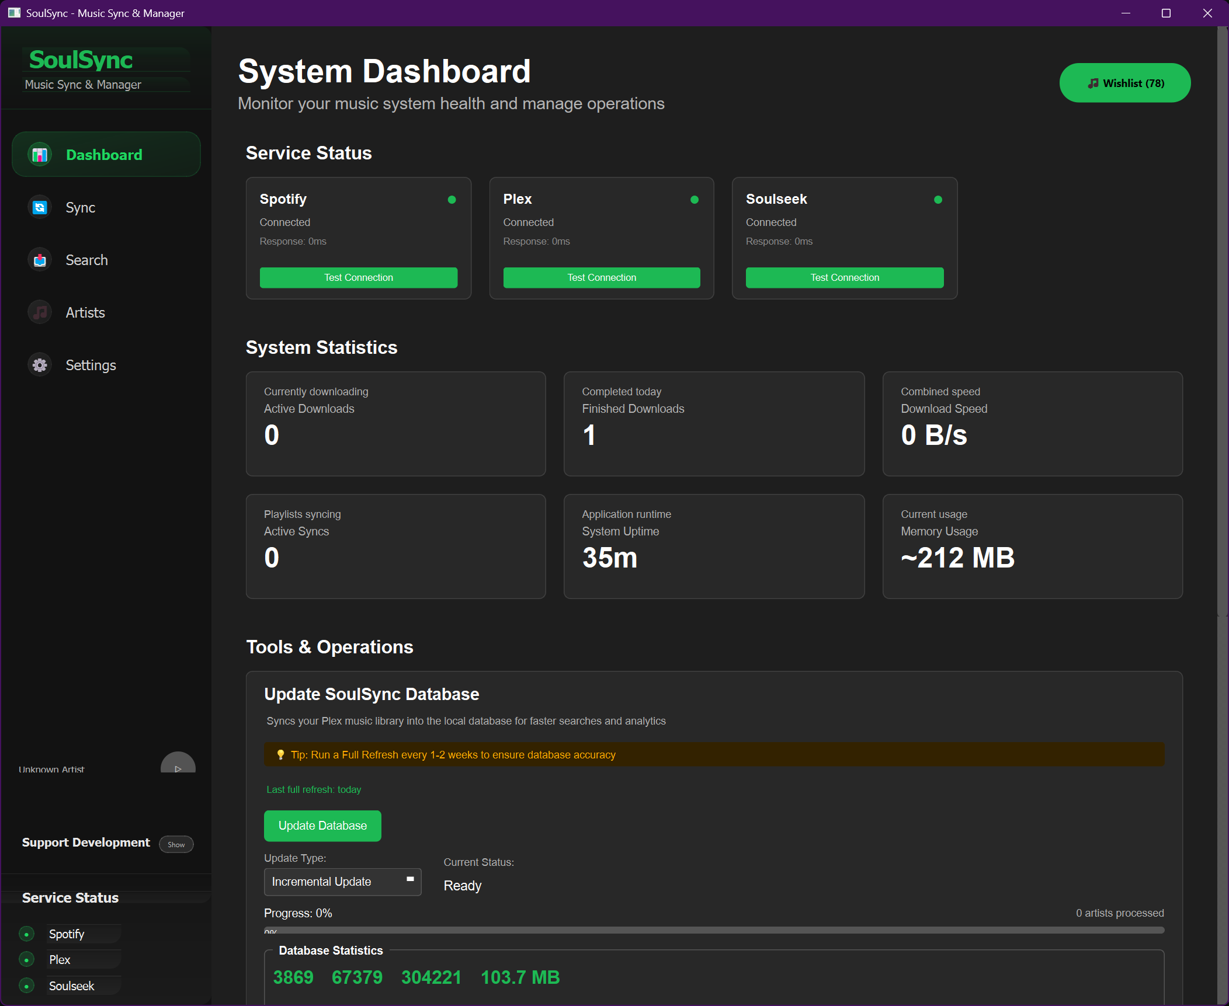Viewport: 1229px width, 1006px height.
Task: Click the Settings gear icon
Action: pos(40,365)
